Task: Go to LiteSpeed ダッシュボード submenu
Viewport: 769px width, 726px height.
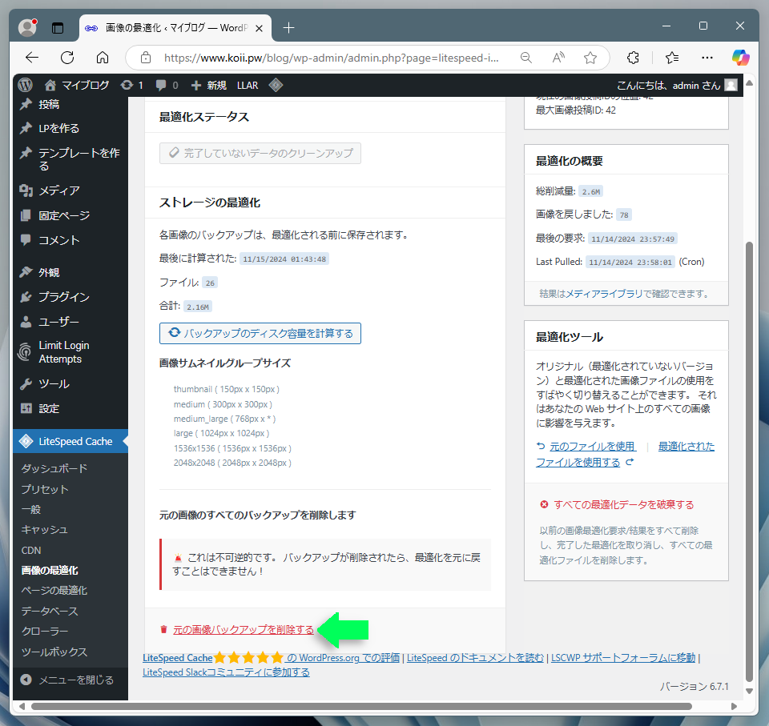Action: tap(54, 468)
